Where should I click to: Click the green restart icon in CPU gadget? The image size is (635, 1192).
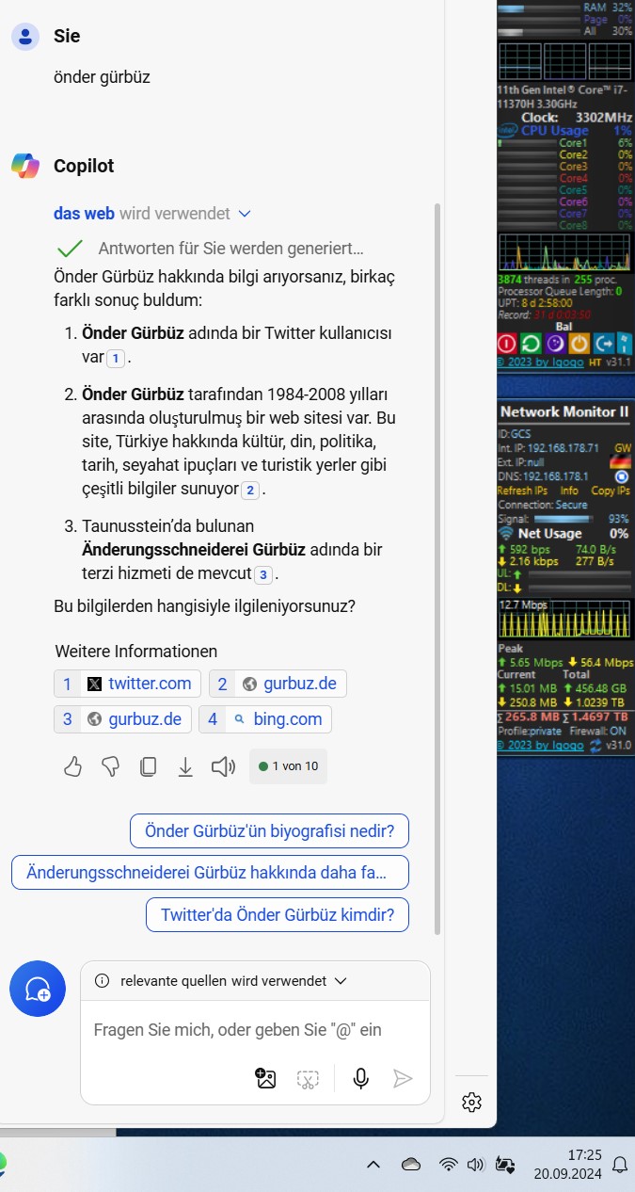coord(531,345)
